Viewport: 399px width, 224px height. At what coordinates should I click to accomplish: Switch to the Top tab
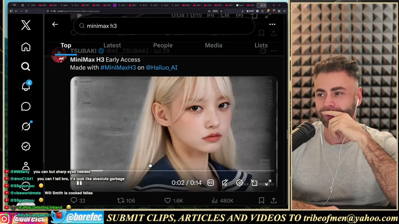(x=66, y=45)
